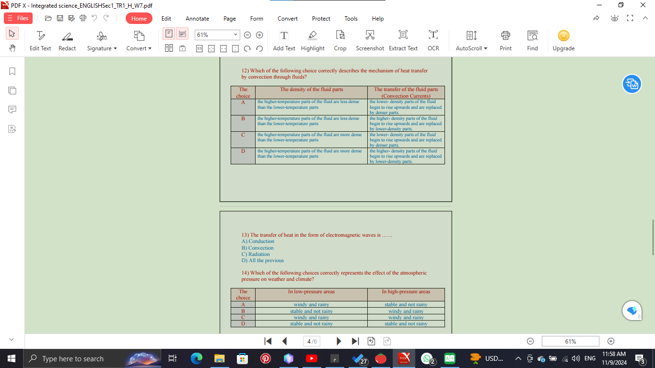Open the page thumbnails sidebar panel
This screenshot has height=368, width=655.
[12, 91]
